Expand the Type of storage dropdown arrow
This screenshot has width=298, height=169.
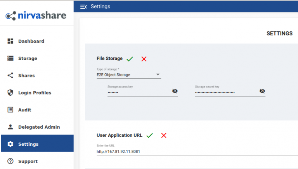pyautogui.click(x=158, y=75)
